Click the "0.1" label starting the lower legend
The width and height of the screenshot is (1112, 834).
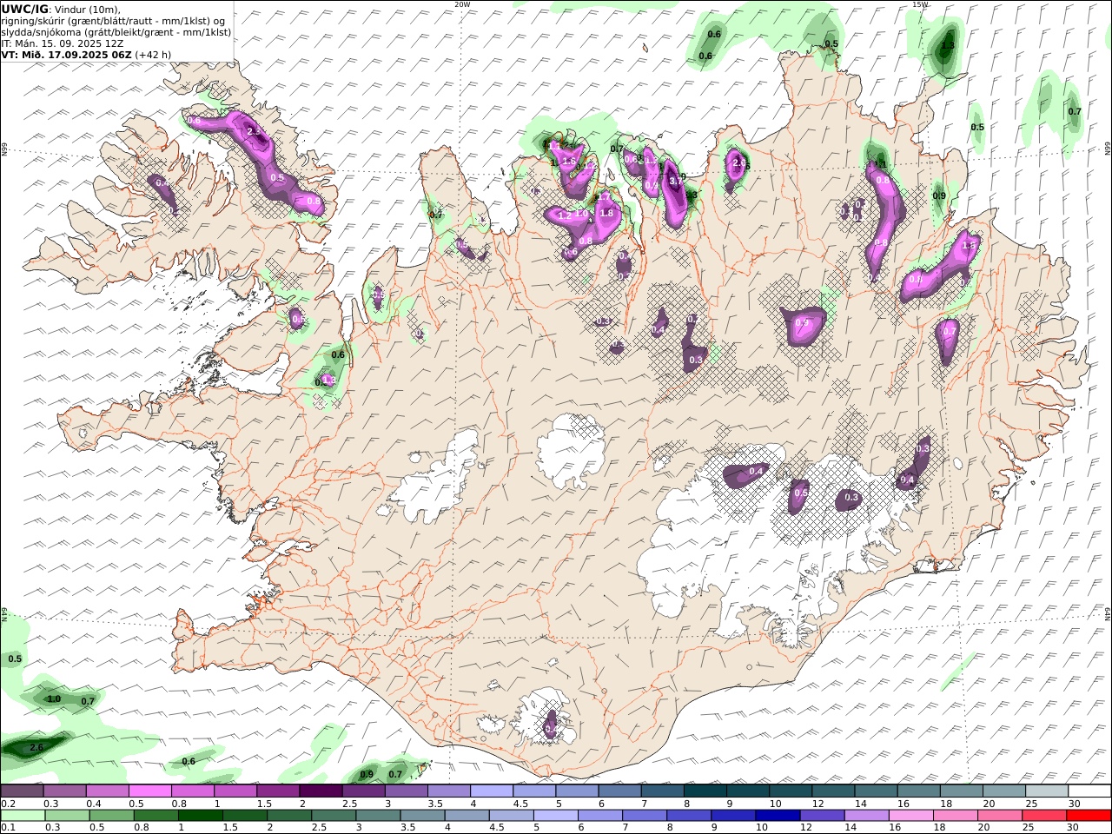click(x=9, y=828)
